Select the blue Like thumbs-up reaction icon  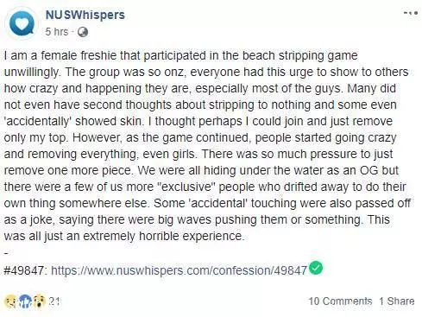[25, 301]
